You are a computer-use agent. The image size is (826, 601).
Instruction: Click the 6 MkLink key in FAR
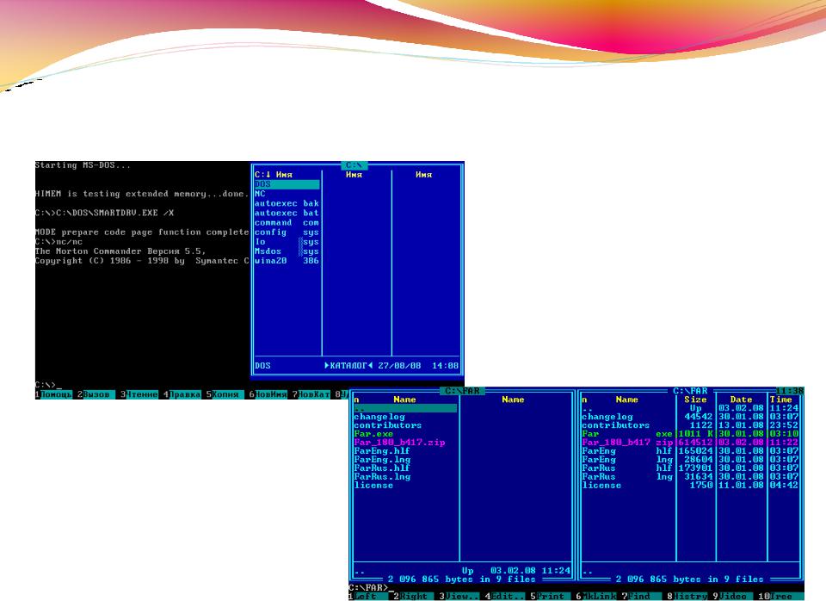point(595,596)
